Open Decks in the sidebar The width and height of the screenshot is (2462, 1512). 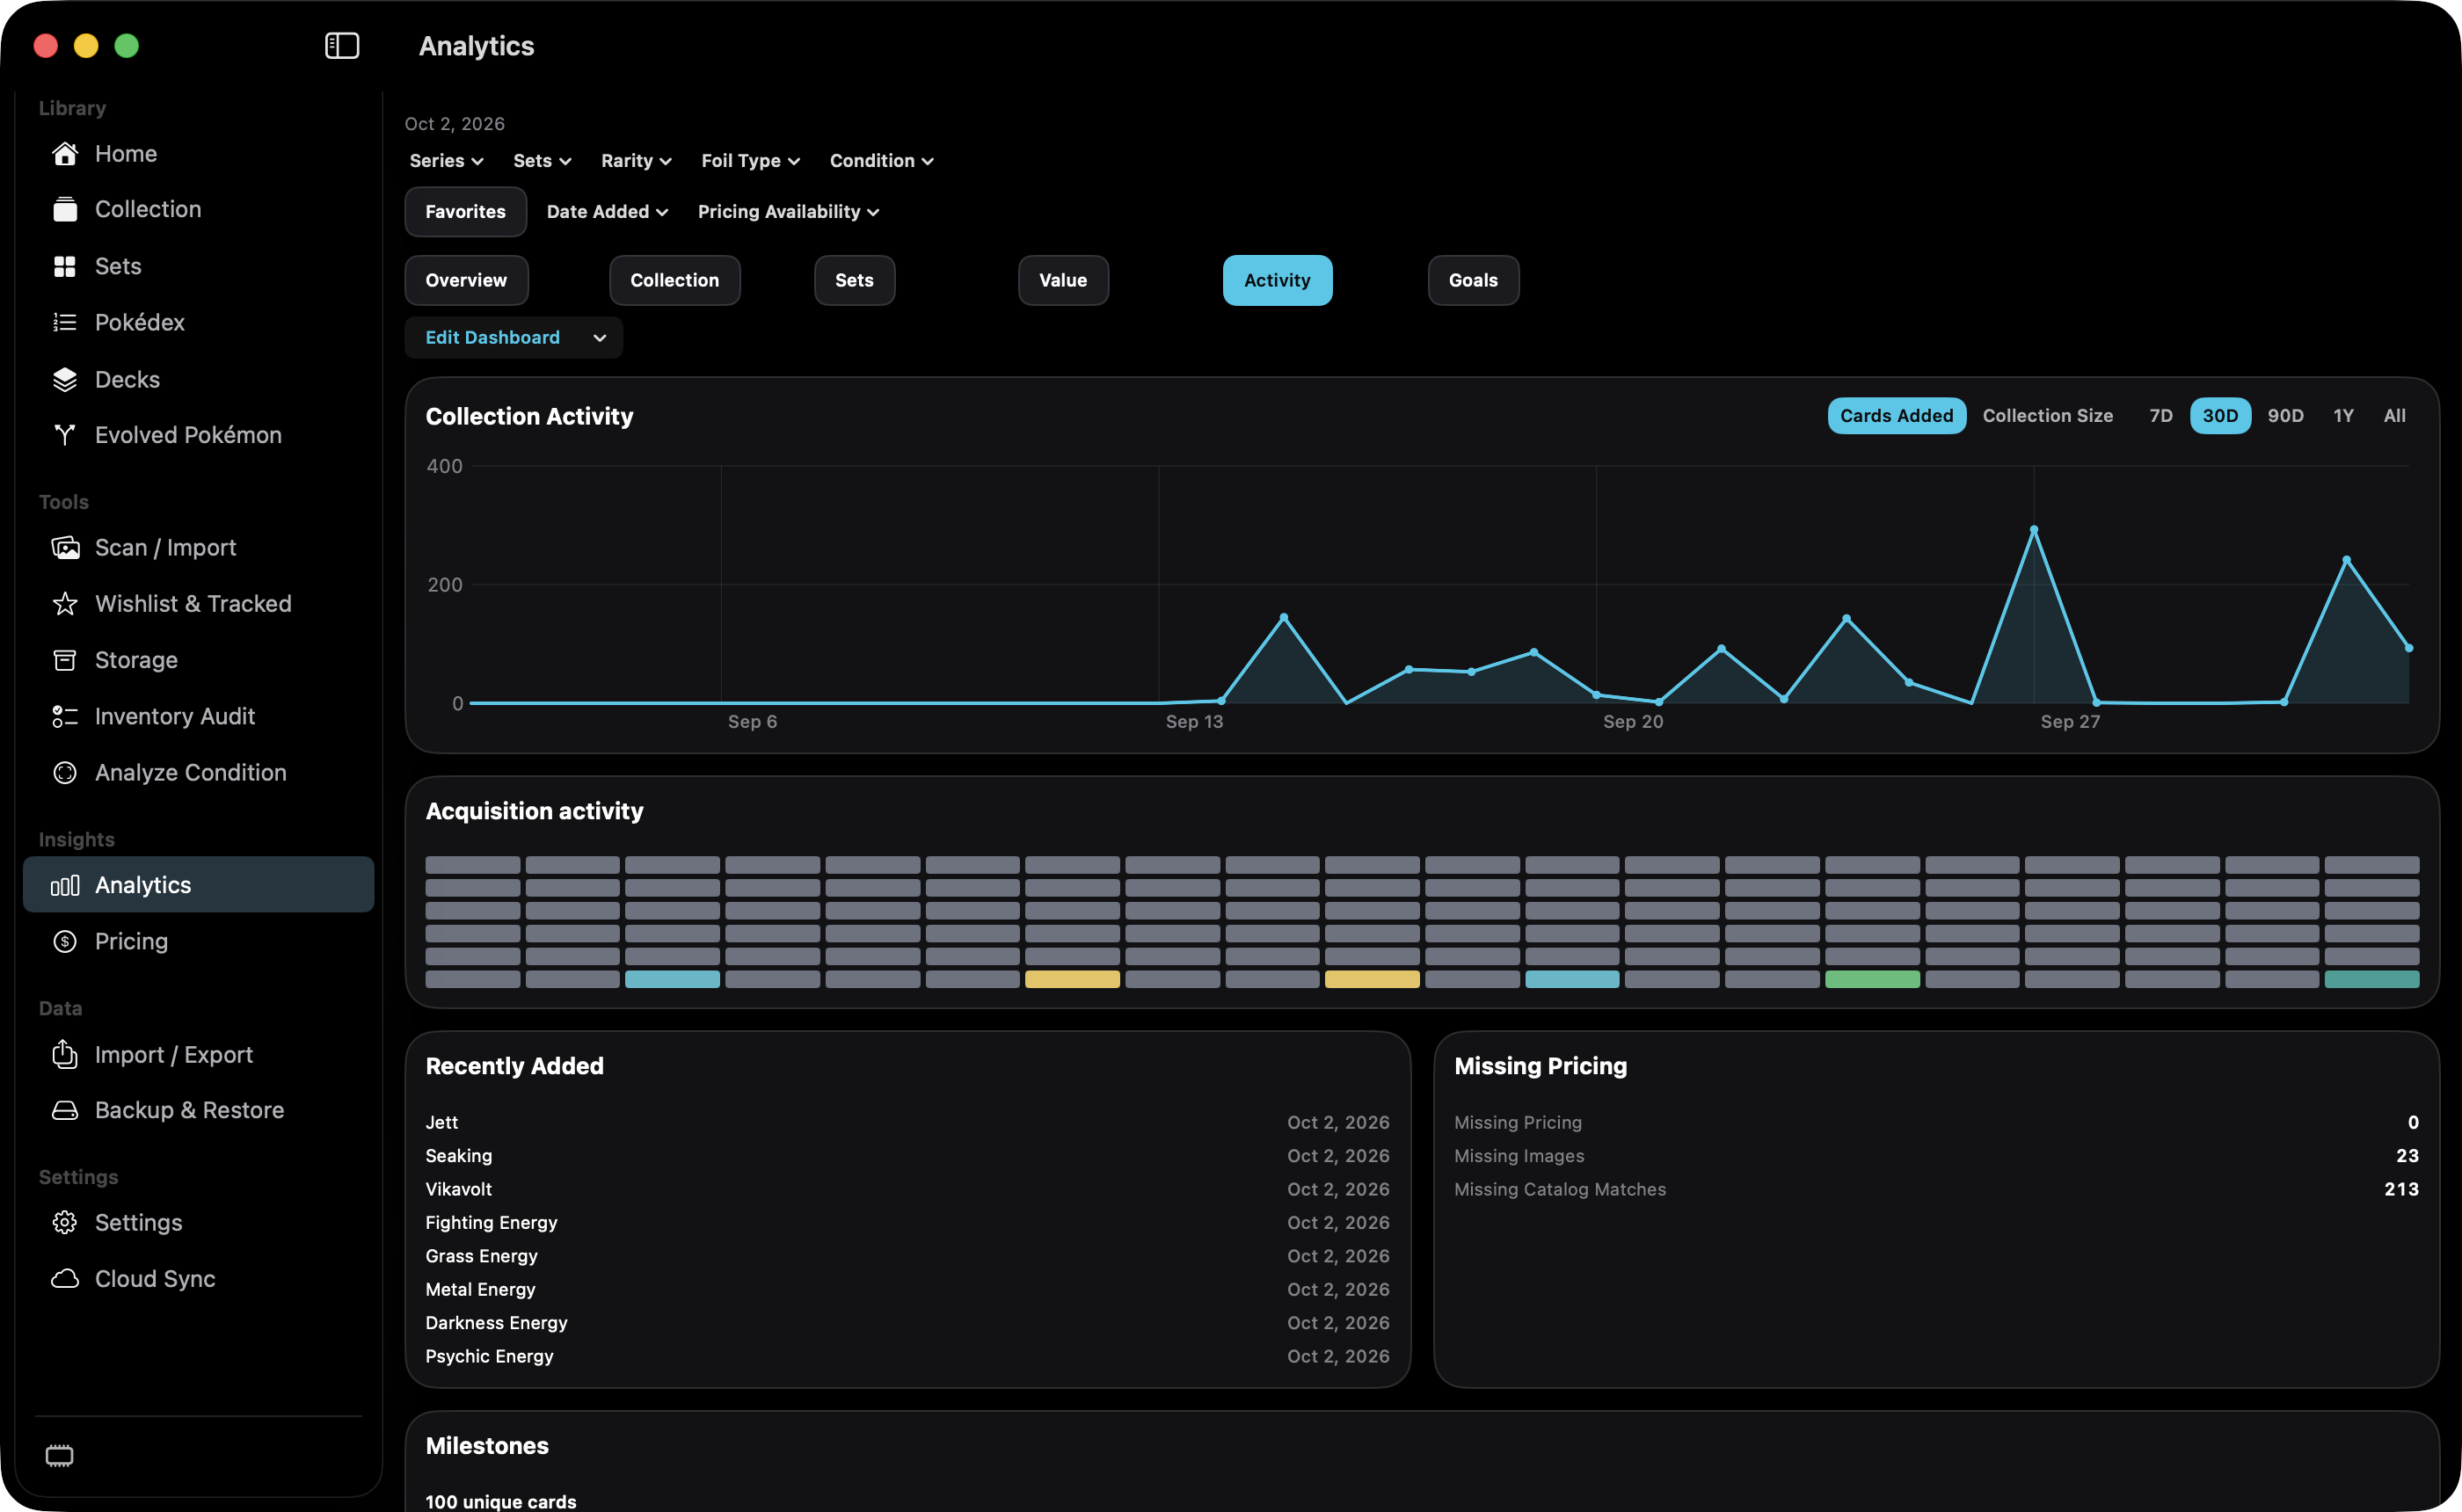coord(198,379)
